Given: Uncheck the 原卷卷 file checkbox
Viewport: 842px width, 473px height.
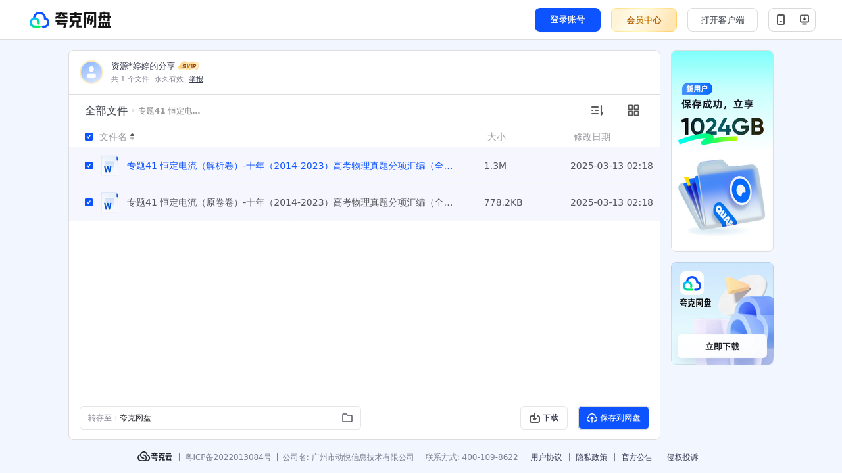Looking at the screenshot, I should pyautogui.click(x=89, y=202).
